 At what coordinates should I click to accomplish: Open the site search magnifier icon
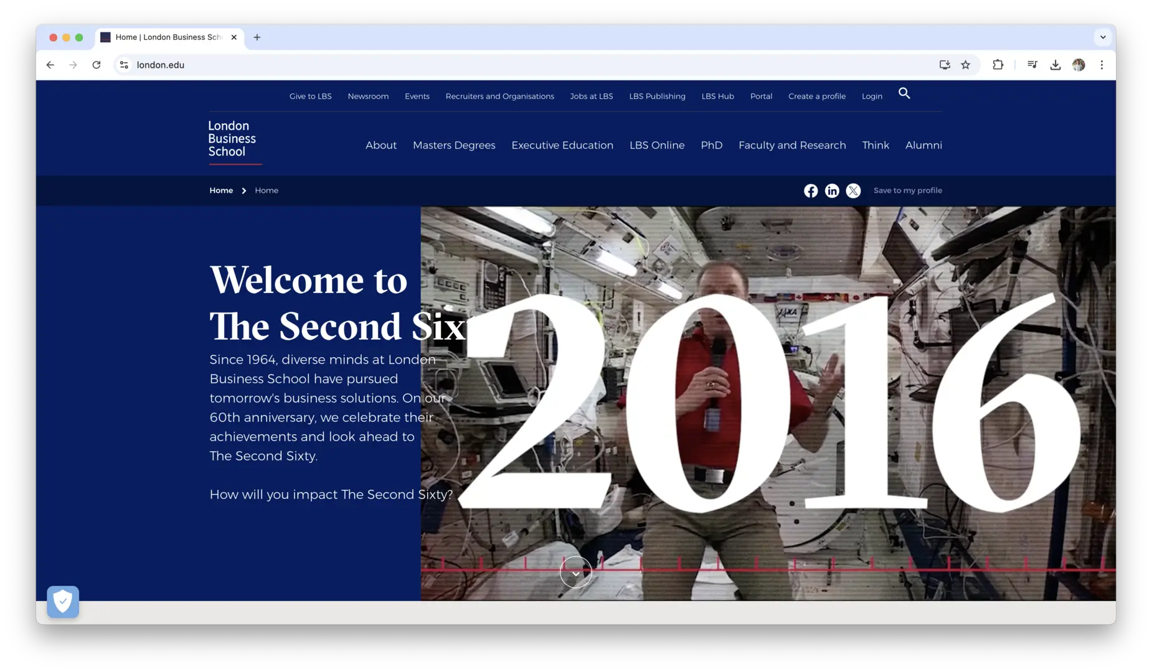pyautogui.click(x=904, y=93)
